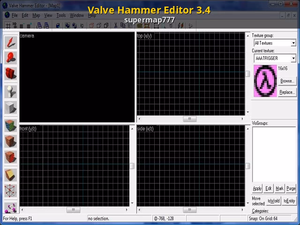Toggle the Ignore Groups toolbar icon
This screenshot has height=225, width=300.
[x=82, y=25]
